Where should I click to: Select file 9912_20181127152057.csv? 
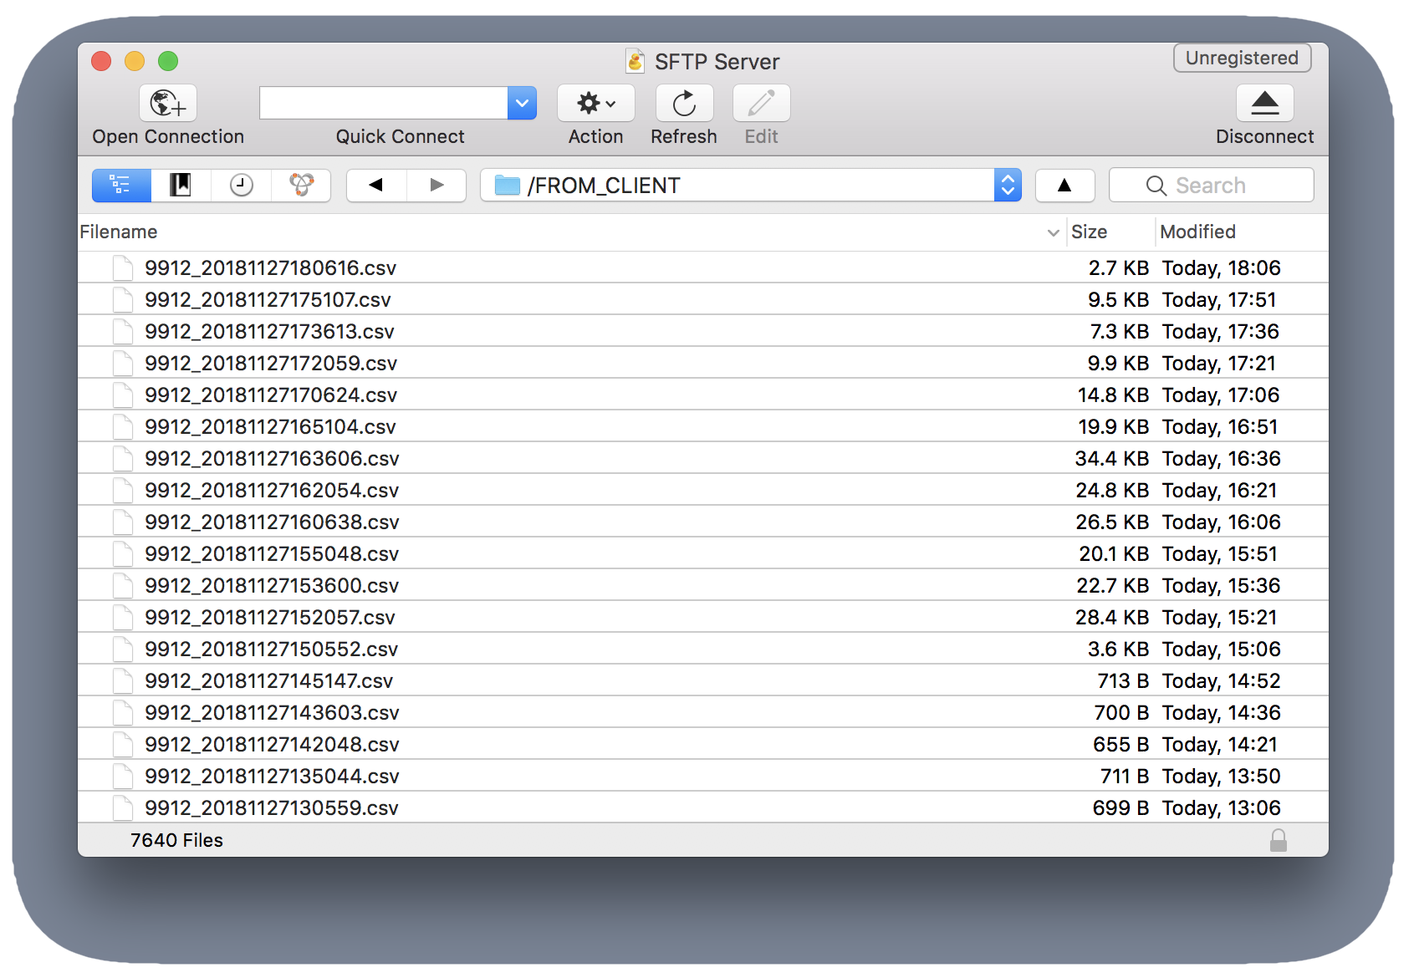pos(702,617)
